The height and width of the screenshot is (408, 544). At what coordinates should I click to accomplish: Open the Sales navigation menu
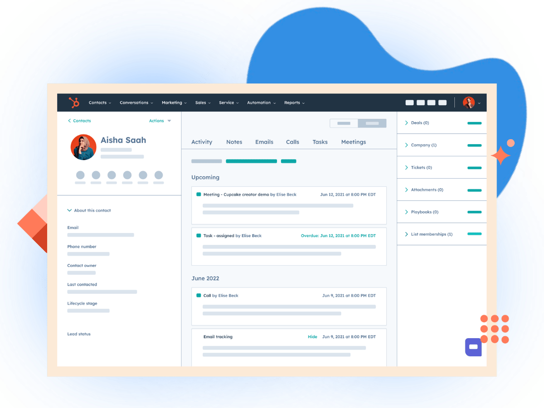click(x=203, y=103)
